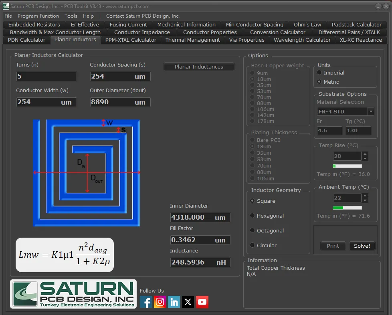Image resolution: width=392 pixels, height=315 pixels.
Task: Open Contact Saturn PCB Design, Inc. menu
Action: [143, 16]
